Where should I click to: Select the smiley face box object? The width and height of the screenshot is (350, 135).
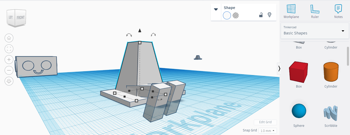pyautogui.click(x=36, y=66)
